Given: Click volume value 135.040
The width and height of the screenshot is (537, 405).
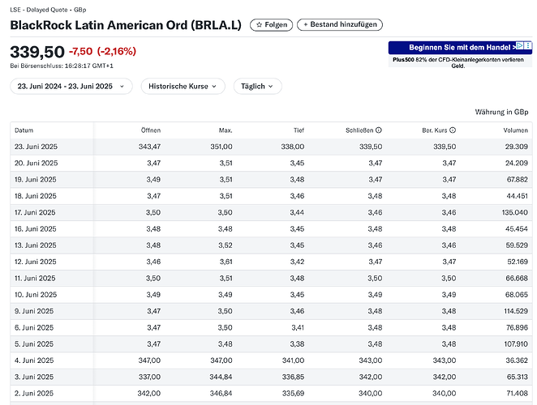Looking at the screenshot, I should point(515,212).
